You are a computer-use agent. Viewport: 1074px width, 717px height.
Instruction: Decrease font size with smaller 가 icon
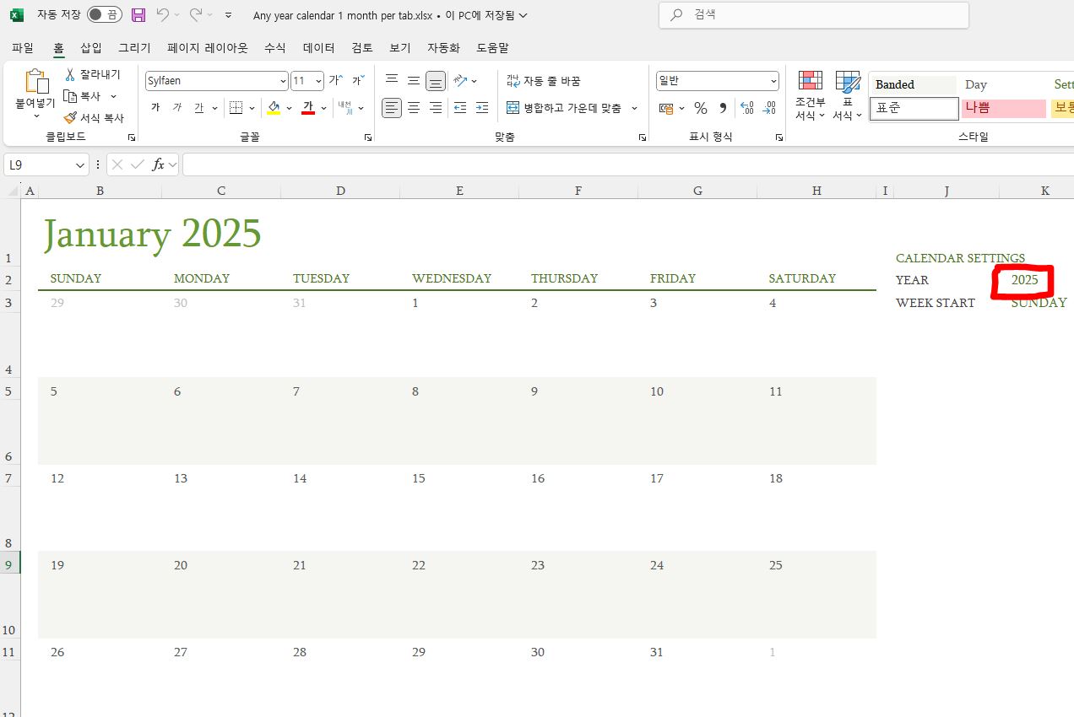358,81
